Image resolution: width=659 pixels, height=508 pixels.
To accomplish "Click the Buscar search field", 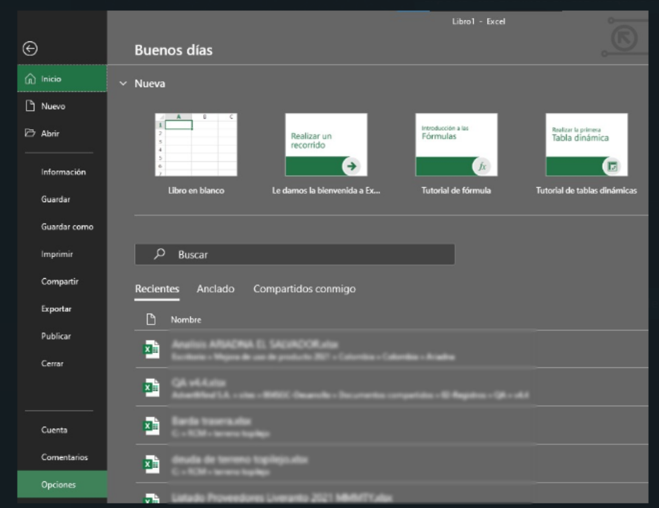I will (x=295, y=254).
